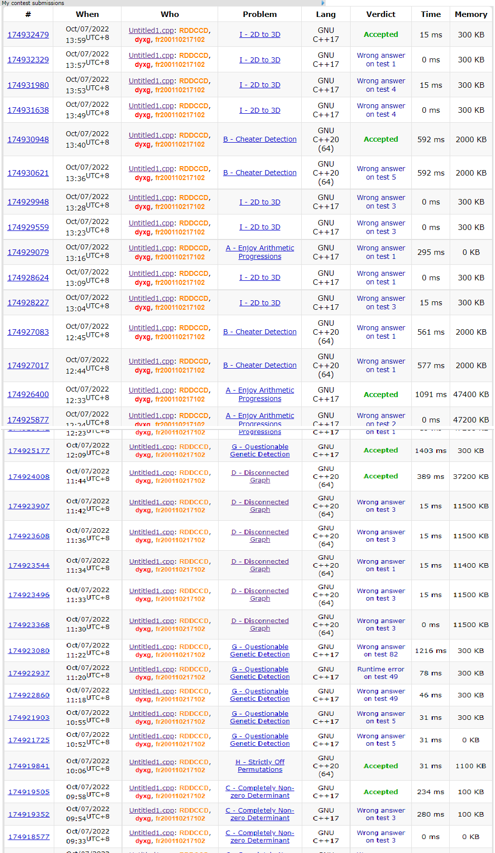The width and height of the screenshot is (495, 853).
Task: Open problem I - 2D to 3D in first row
Action: click(259, 35)
